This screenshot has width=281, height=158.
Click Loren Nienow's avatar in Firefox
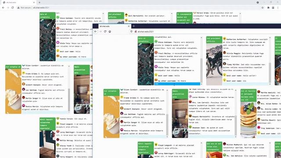click(x=190, y=97)
